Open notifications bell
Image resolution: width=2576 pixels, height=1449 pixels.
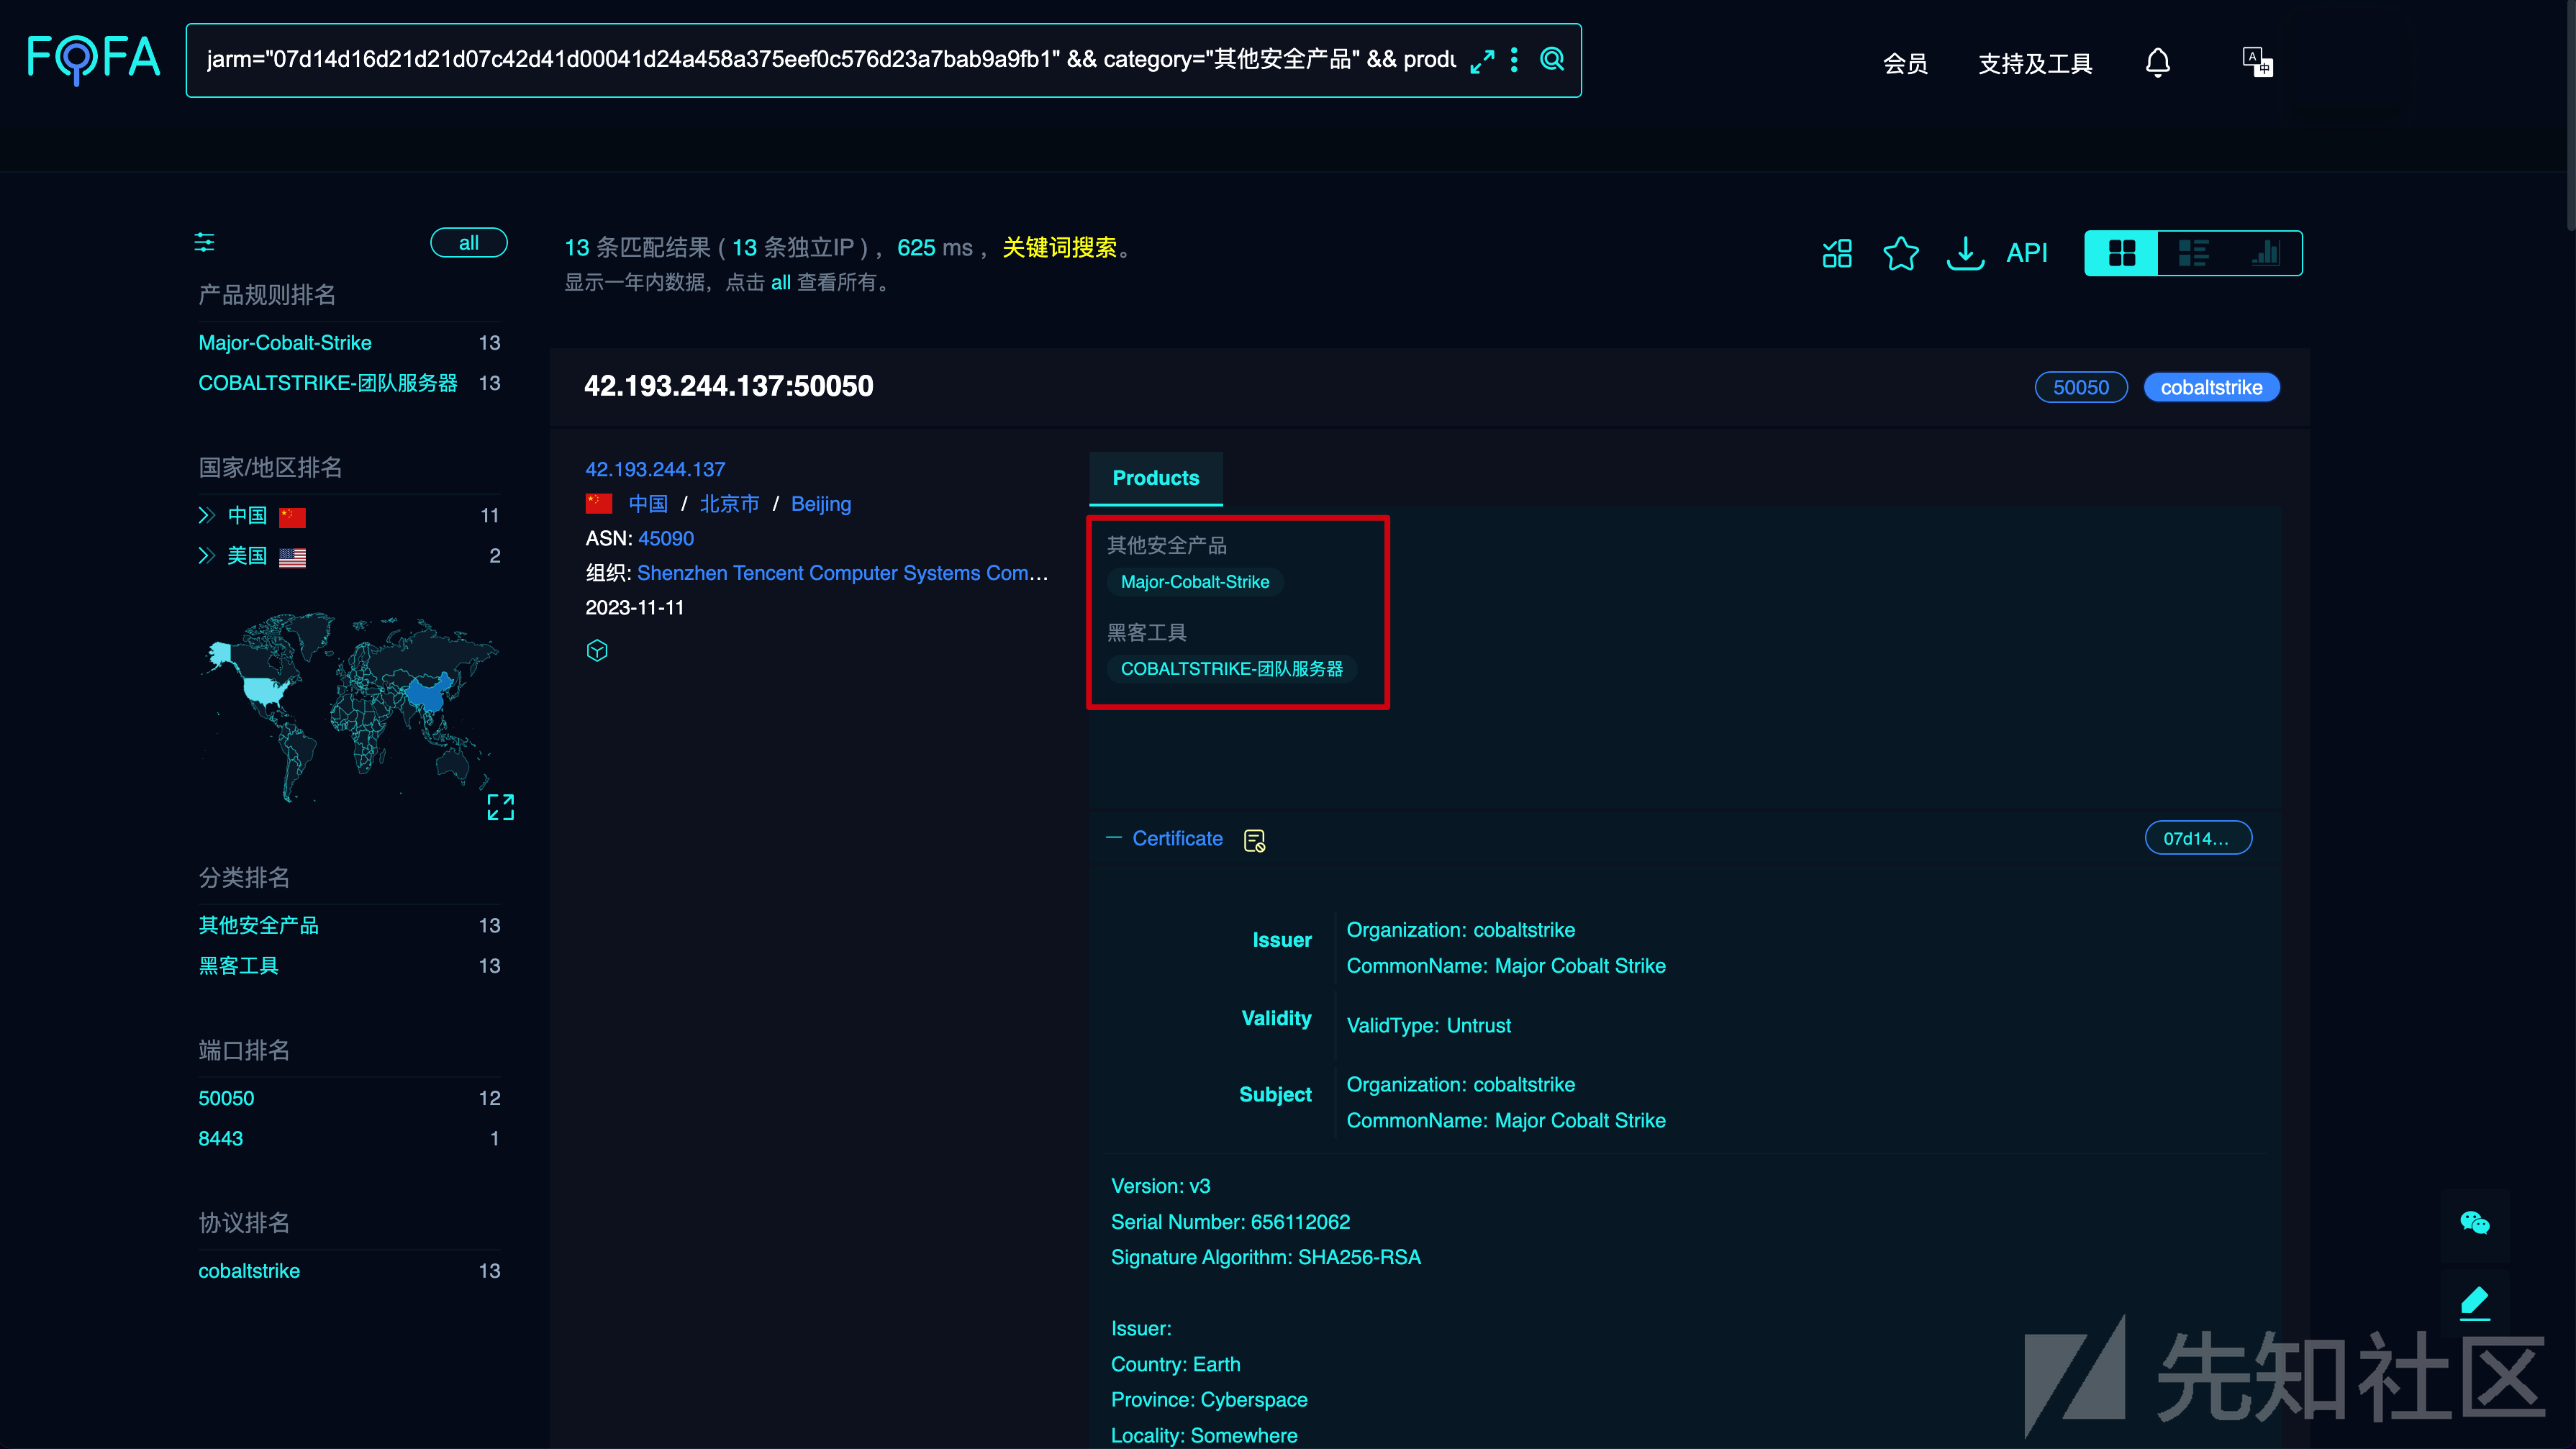(x=2158, y=63)
